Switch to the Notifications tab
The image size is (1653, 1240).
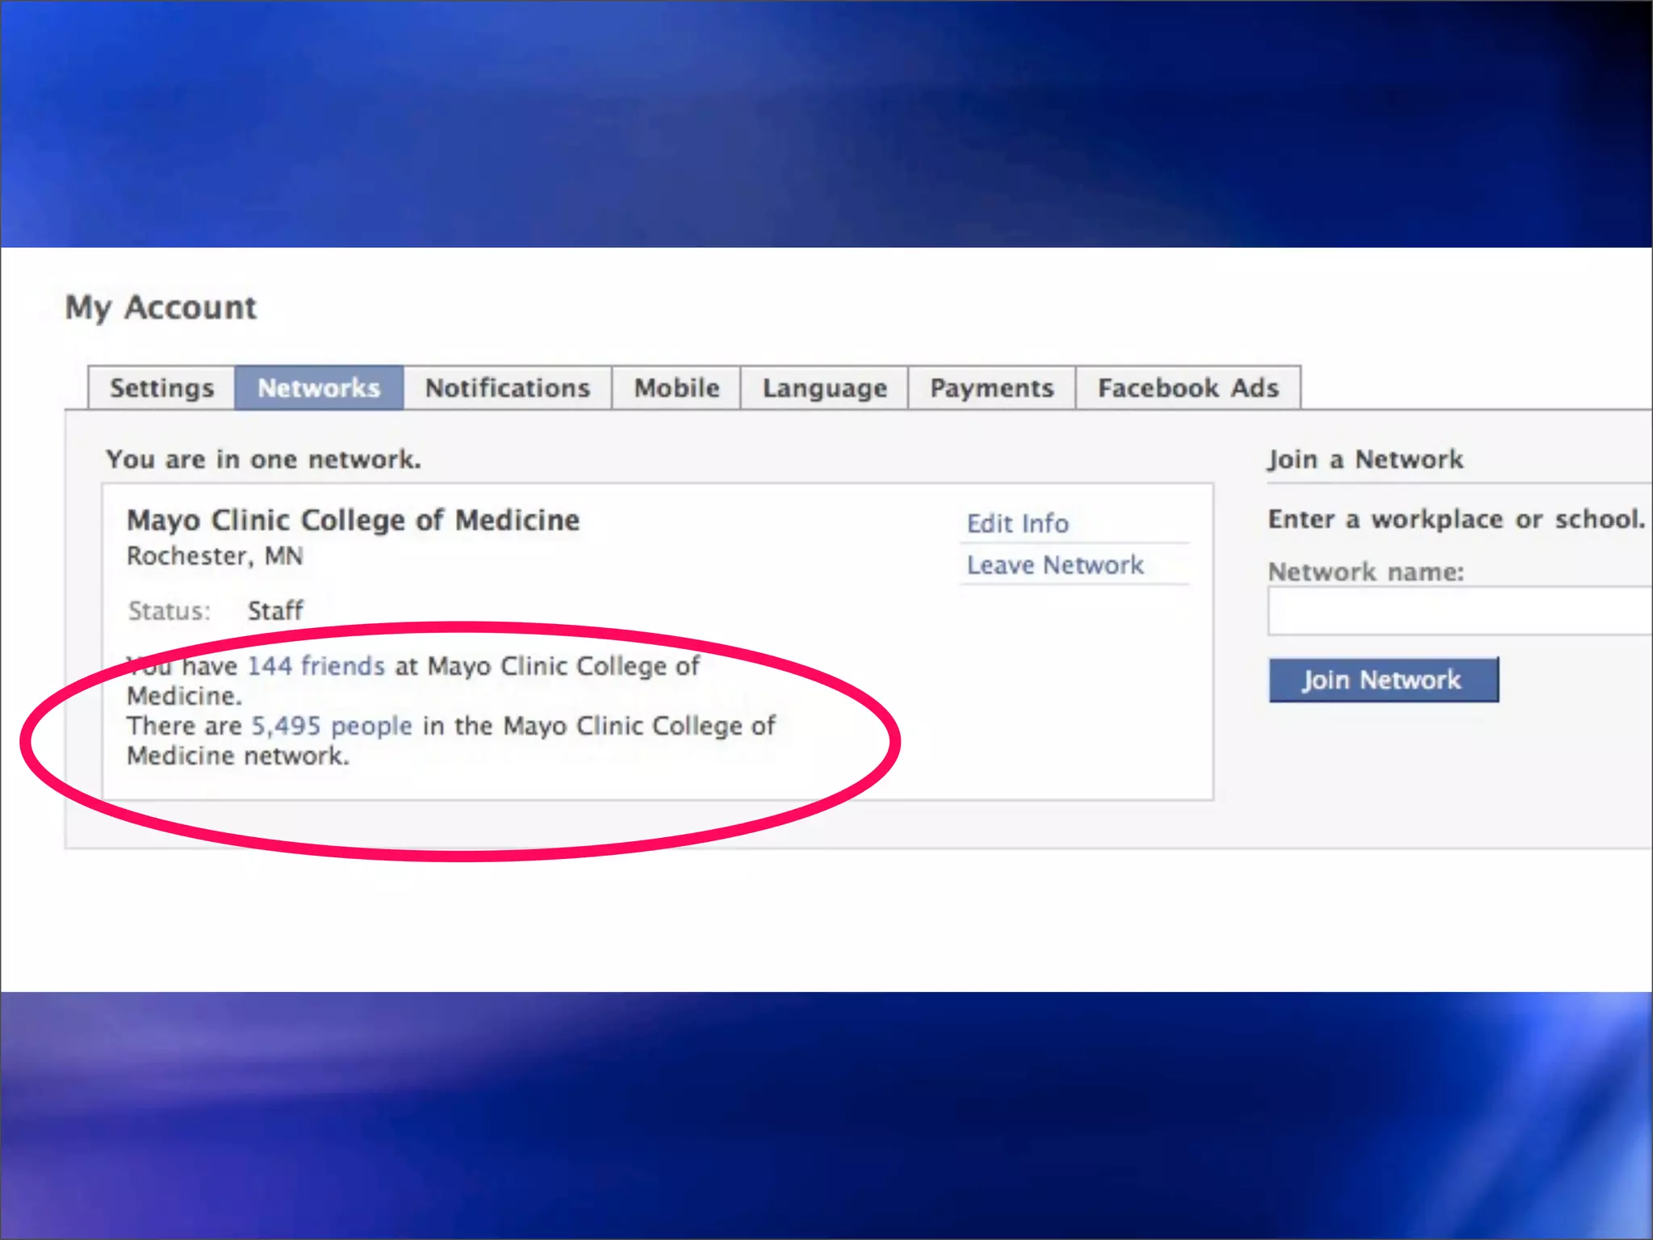click(508, 388)
